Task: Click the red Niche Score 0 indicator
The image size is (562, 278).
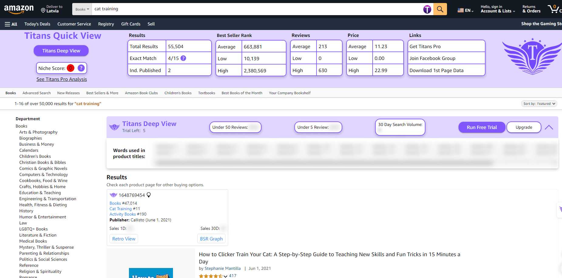Action: [x=70, y=68]
